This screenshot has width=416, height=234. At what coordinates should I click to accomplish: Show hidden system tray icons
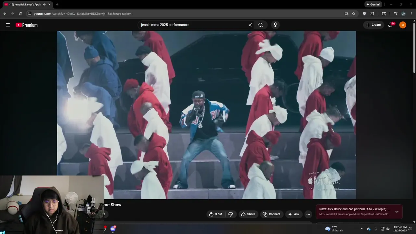click(362, 229)
